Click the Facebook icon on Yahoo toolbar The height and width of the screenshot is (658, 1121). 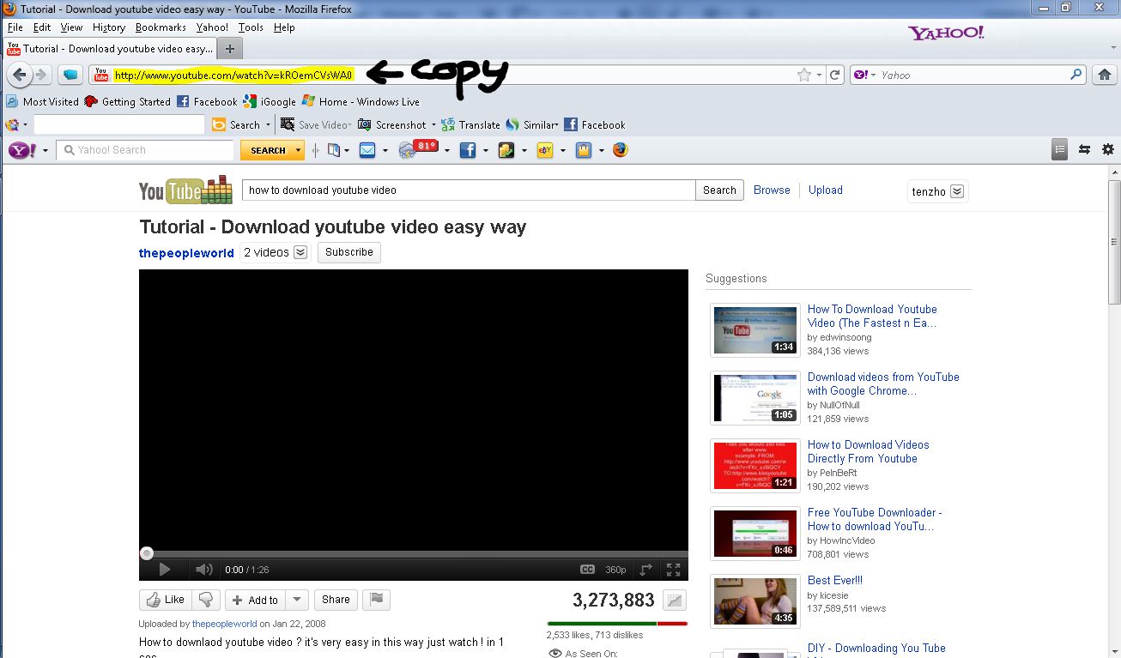pyautogui.click(x=468, y=150)
